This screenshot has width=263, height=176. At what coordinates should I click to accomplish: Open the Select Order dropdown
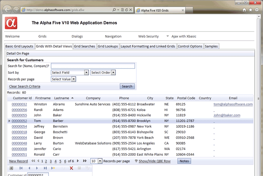[x=113, y=73]
